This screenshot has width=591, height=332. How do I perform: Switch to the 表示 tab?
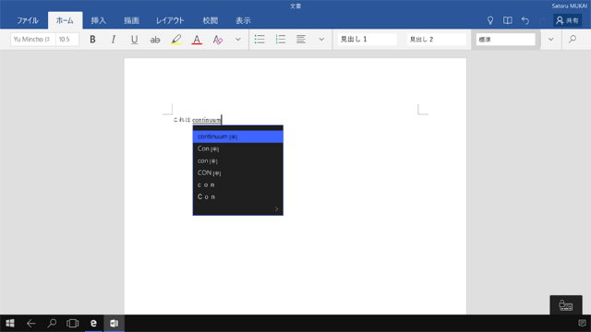point(243,20)
